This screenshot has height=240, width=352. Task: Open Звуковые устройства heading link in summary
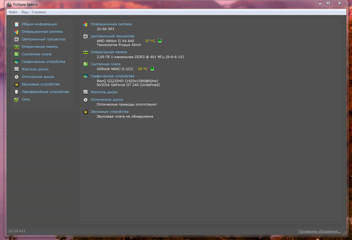110,112
